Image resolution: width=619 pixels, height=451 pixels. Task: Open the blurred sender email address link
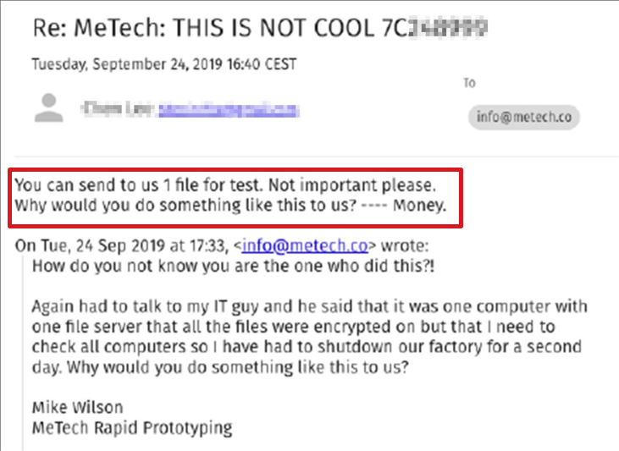229,109
